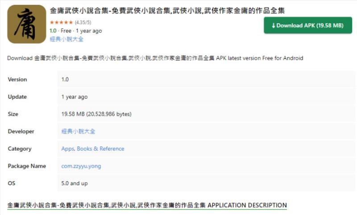Click the APPLICATION DESCRIPTION heading
Viewport: 357px width, 215px height.
pyautogui.click(x=147, y=205)
